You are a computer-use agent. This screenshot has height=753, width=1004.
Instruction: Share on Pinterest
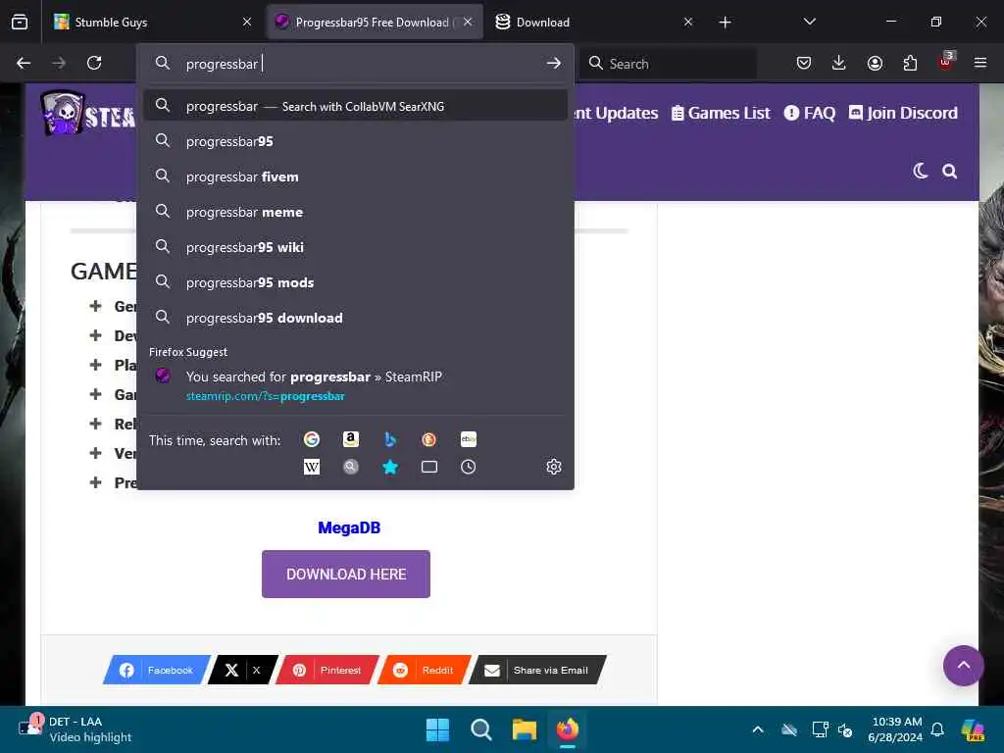pyautogui.click(x=327, y=670)
